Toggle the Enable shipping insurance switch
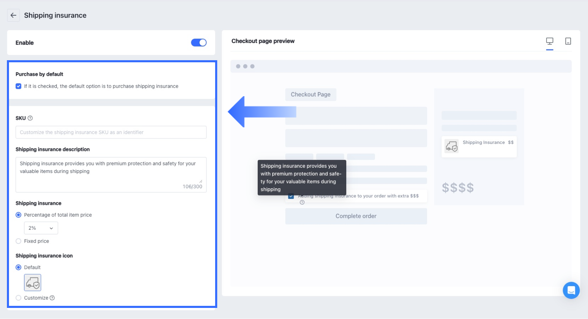The width and height of the screenshot is (588, 319). coord(199,43)
